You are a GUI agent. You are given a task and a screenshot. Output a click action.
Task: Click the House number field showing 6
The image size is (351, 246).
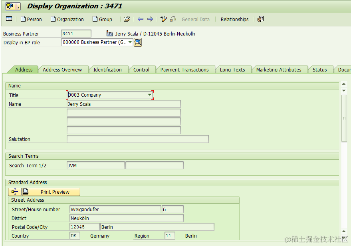coord(173,209)
